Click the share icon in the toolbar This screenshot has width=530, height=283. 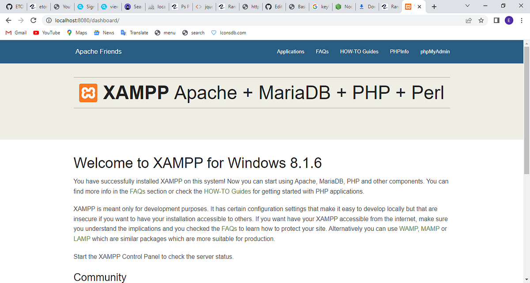click(469, 20)
